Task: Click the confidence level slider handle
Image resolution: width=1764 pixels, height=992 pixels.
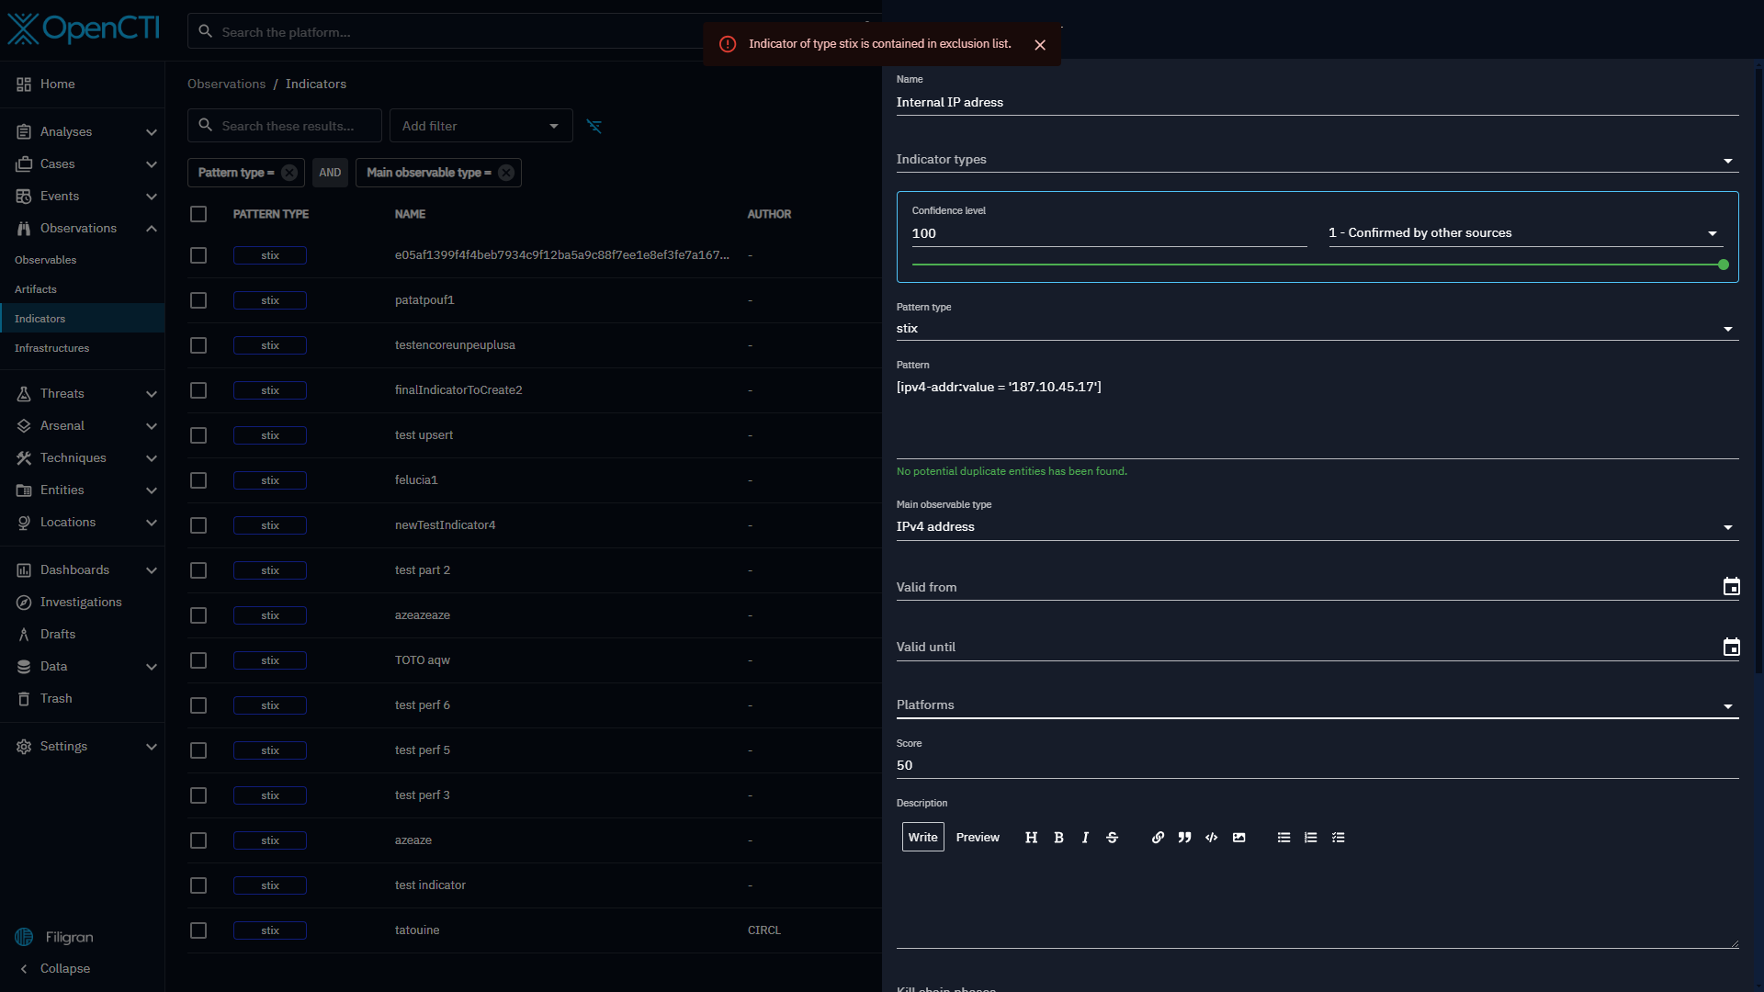Action: coord(1724,265)
